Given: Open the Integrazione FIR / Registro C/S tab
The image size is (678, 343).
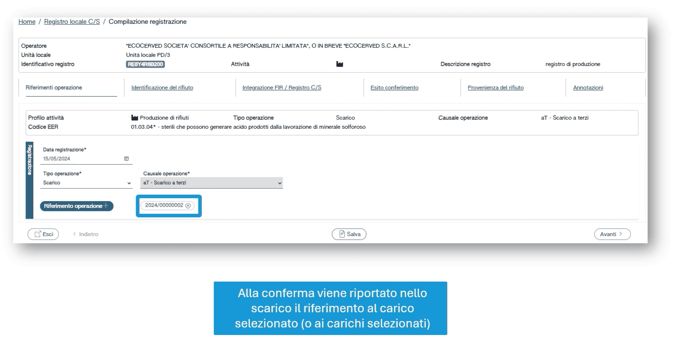Looking at the screenshot, I should pyautogui.click(x=281, y=88).
